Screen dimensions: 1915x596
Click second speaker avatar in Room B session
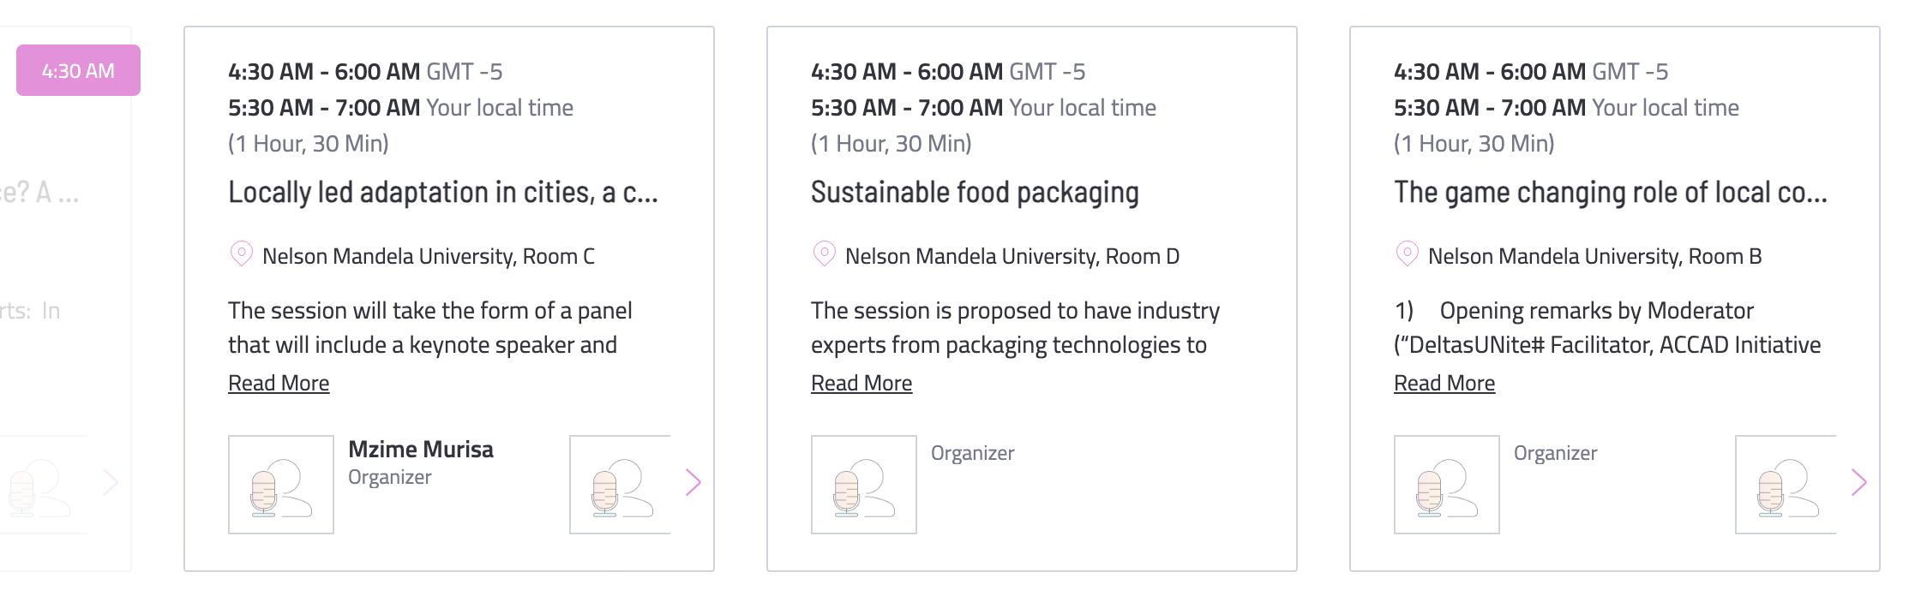[x=1786, y=485]
